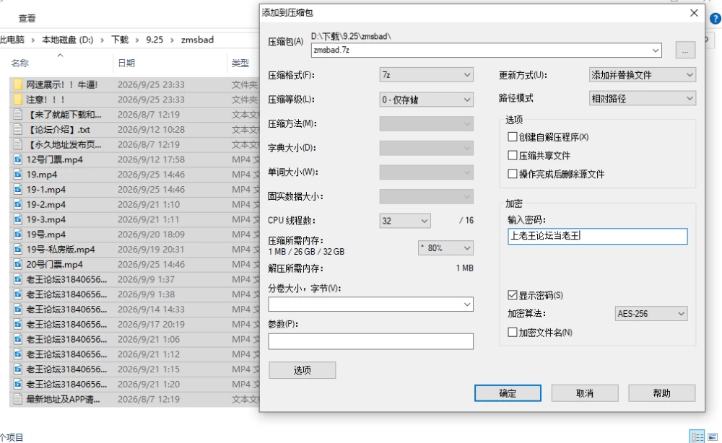Click the 选项 button below parameters

click(x=302, y=370)
